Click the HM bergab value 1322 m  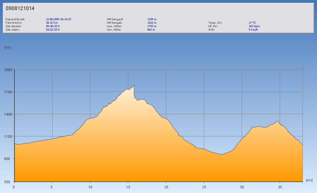(x=152, y=23)
